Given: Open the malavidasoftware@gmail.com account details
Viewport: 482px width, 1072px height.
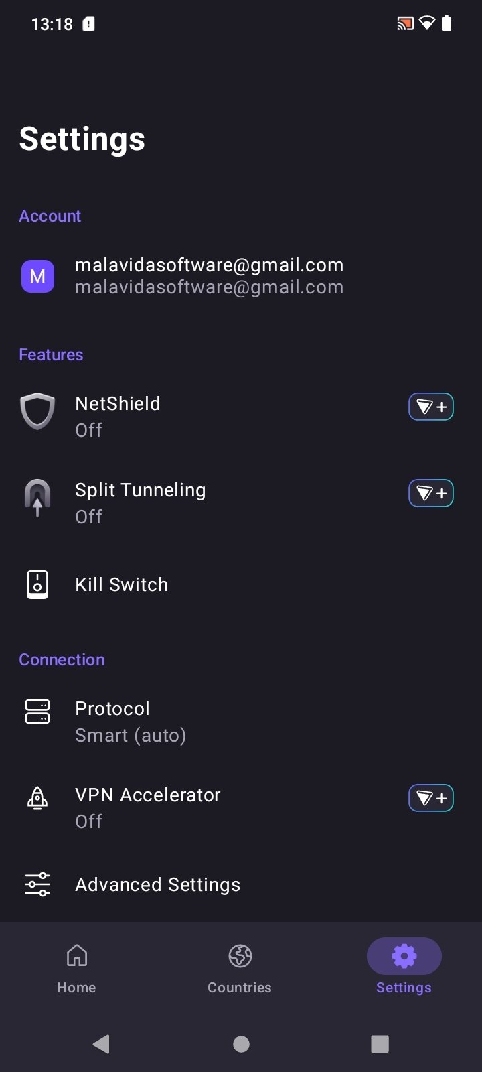Looking at the screenshot, I should coord(241,276).
